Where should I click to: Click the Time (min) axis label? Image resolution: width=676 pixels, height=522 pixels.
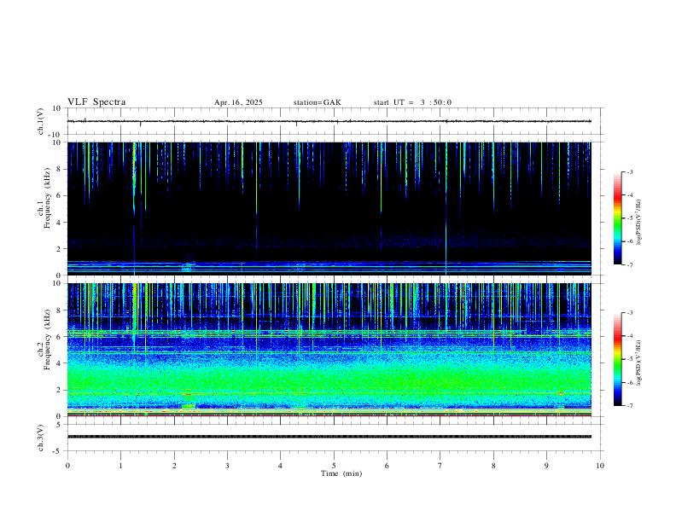click(x=341, y=473)
